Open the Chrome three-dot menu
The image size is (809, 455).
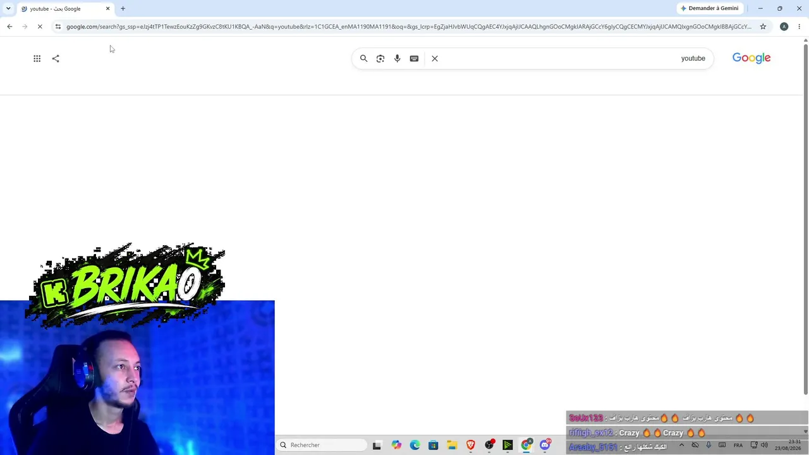799,27
